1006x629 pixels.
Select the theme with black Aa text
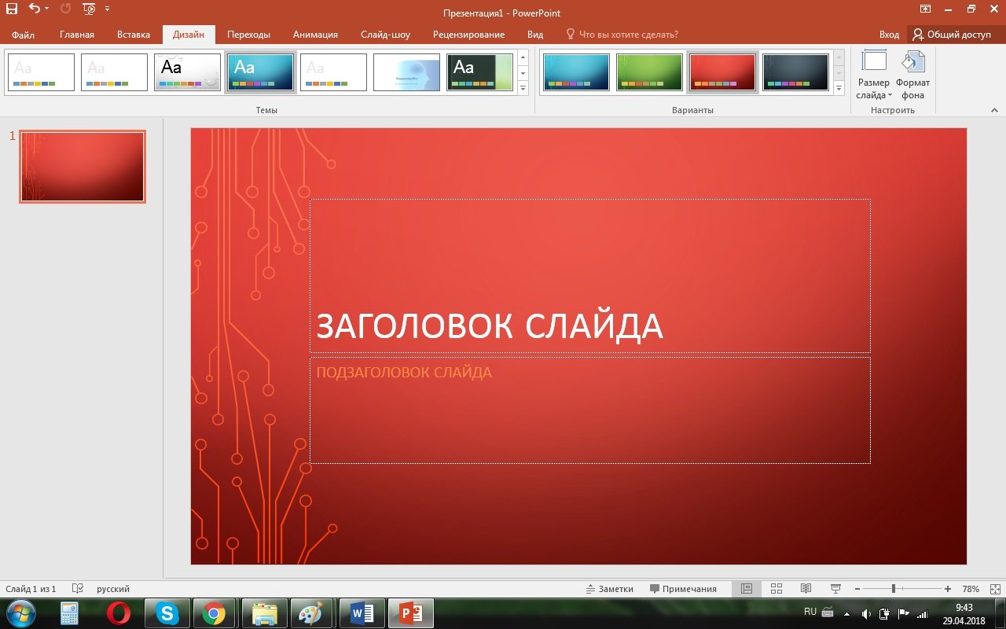[187, 72]
